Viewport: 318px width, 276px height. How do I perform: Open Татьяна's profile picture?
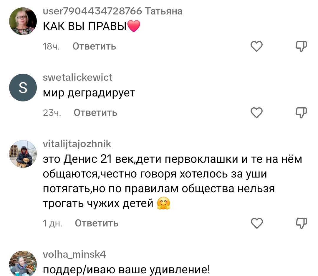click(23, 21)
